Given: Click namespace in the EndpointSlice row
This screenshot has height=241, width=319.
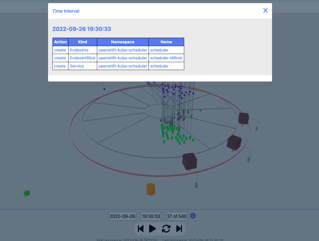Looking at the screenshot, I should pyautogui.click(x=123, y=58).
